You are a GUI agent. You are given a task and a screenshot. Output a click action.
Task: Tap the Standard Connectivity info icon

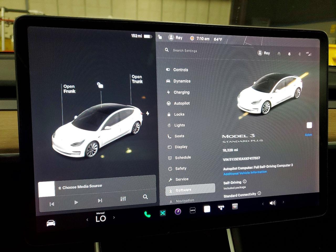click(x=259, y=193)
